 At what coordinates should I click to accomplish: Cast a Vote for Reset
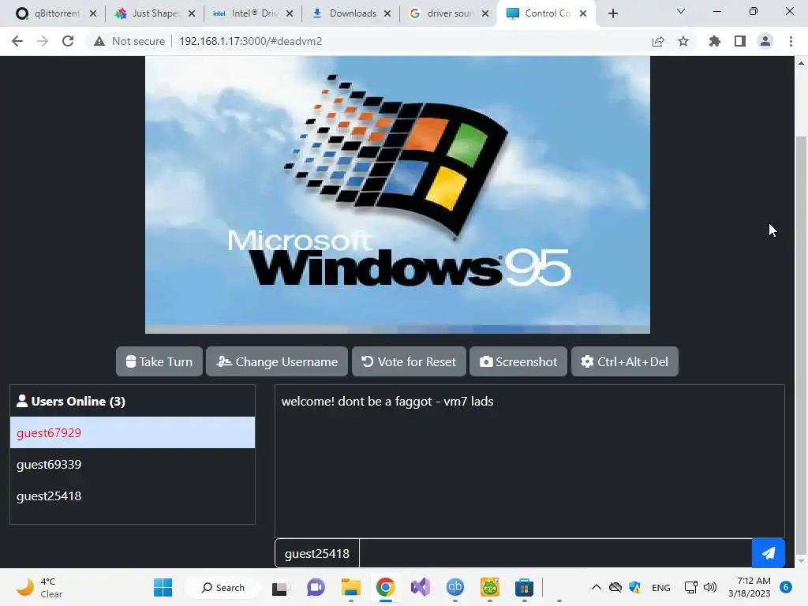(409, 361)
